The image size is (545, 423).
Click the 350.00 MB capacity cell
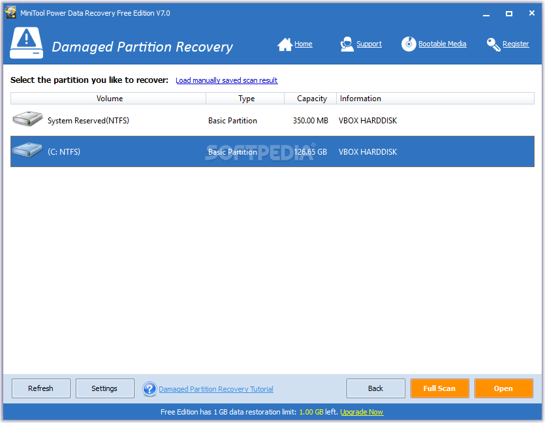point(311,121)
